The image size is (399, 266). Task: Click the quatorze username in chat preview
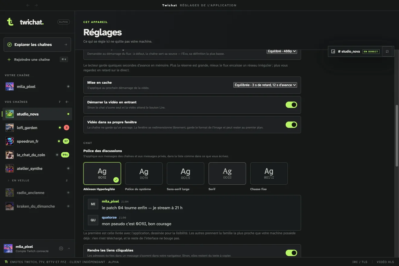[x=109, y=217]
